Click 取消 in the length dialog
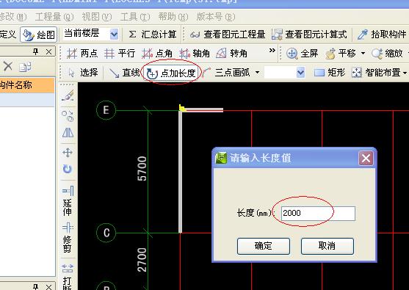The image size is (409, 290). point(327,246)
